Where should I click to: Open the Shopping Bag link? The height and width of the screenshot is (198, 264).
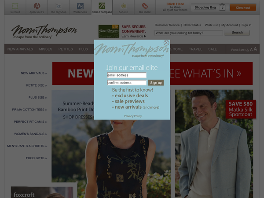pos(205,7)
